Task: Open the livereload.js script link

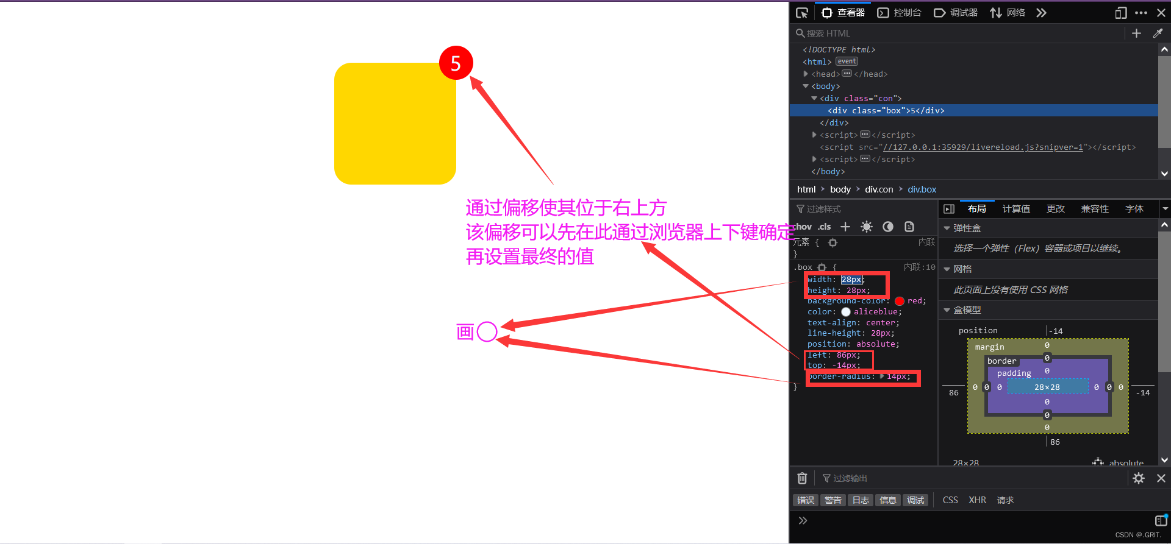Action: [983, 147]
